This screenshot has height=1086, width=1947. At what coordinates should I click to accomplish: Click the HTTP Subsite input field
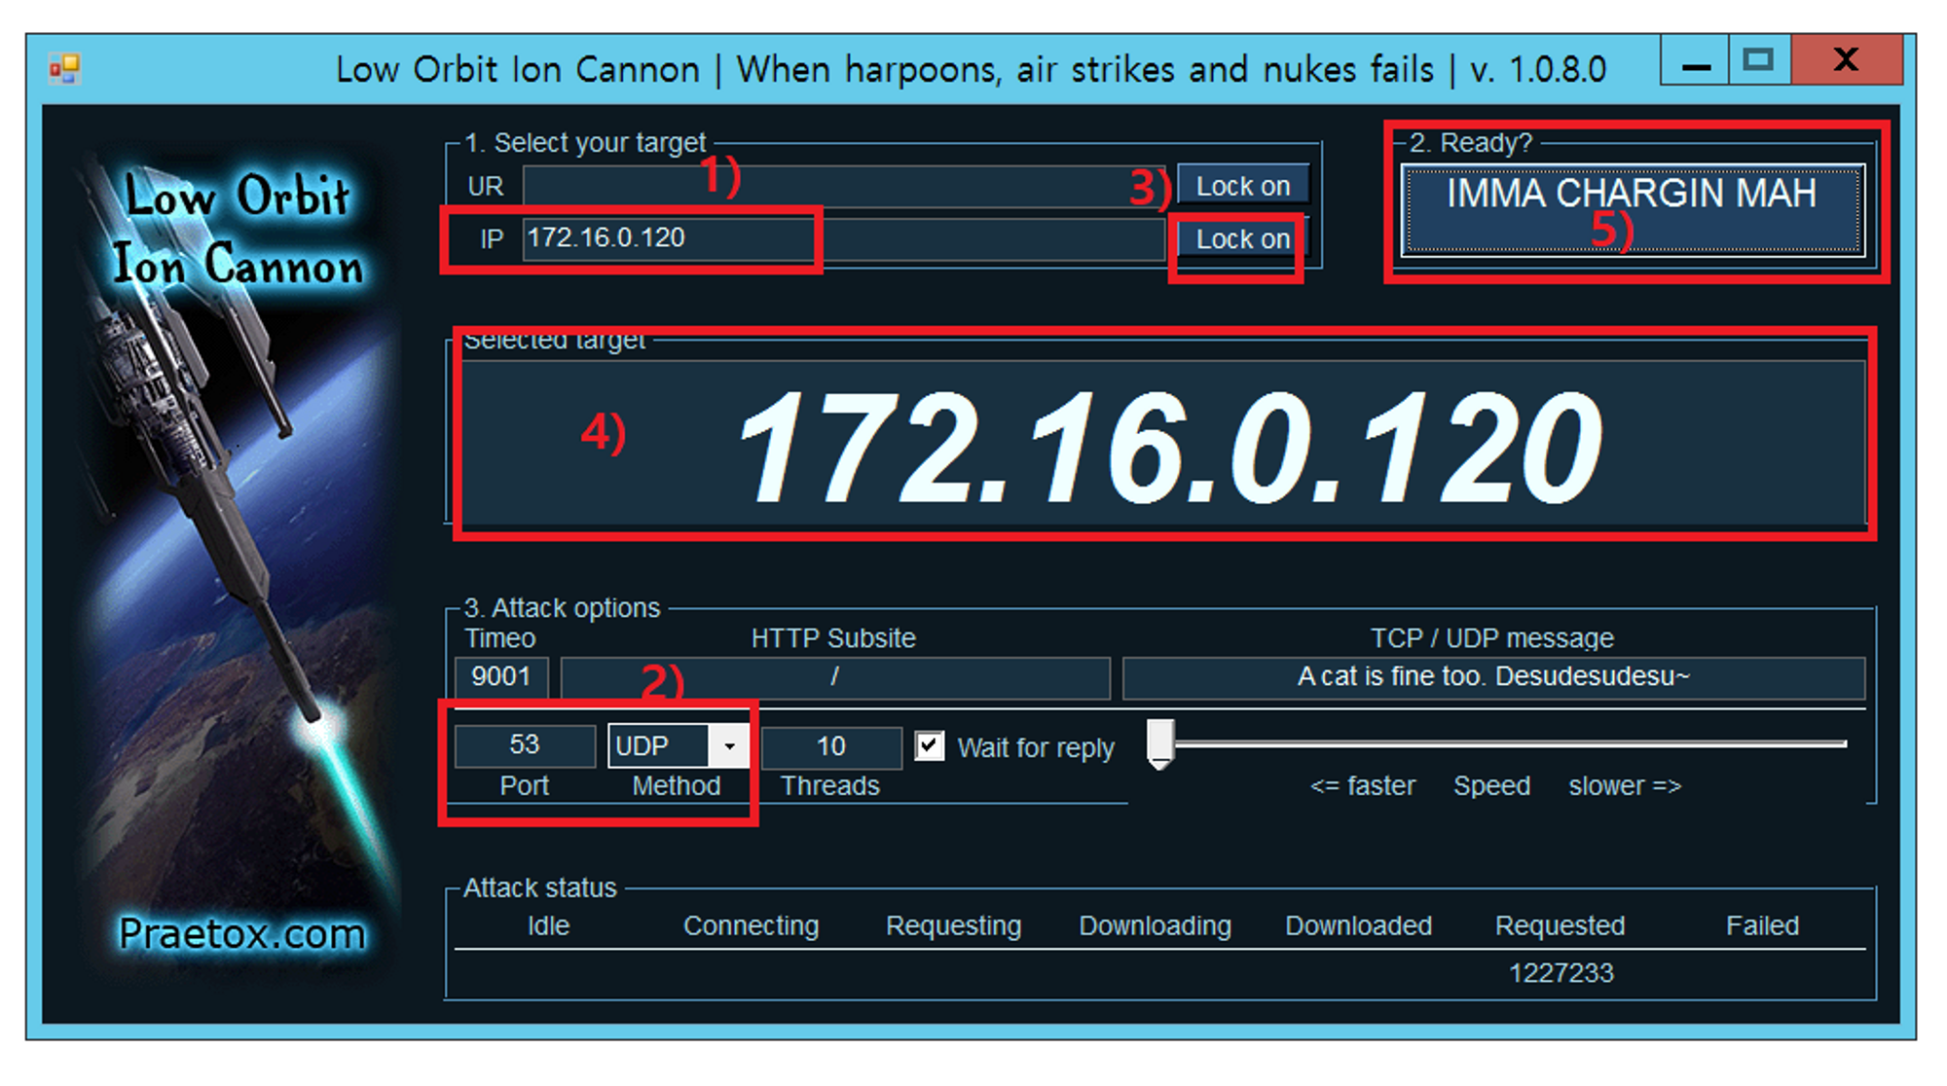click(835, 677)
